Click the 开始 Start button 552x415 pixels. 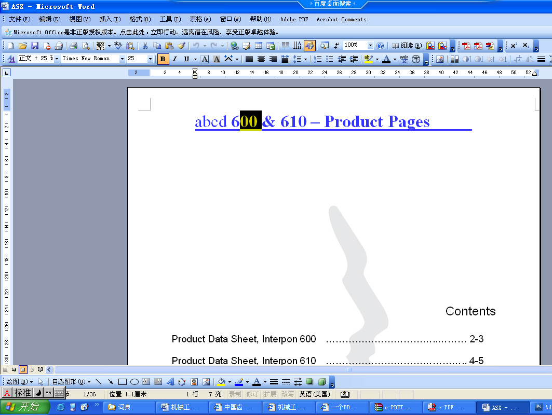(x=24, y=407)
